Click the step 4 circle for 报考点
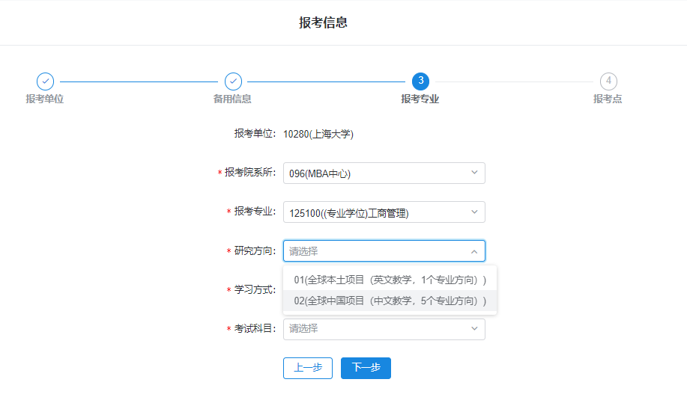687x403 pixels. (608, 81)
